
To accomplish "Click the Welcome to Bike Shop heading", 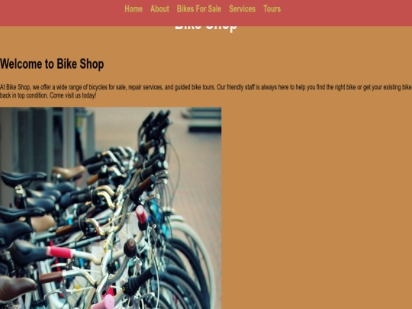I will pyautogui.click(x=52, y=64).
